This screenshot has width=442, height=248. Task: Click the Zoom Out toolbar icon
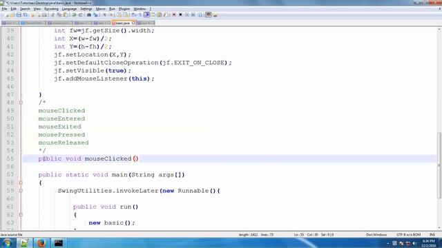tap(110, 14)
